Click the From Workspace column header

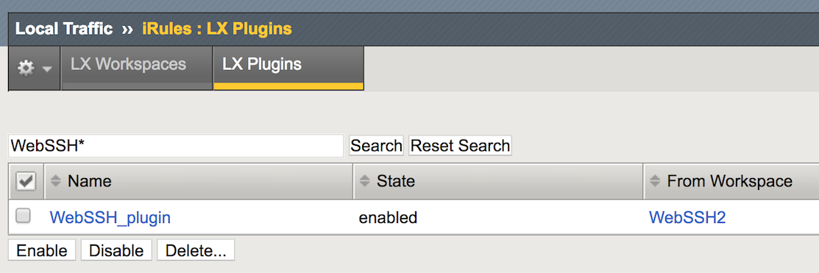click(731, 182)
